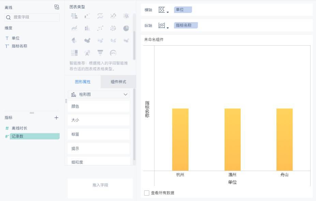Viewport: 316px width, 201px height.
Task: Click the plus icon to add an indicator
Action: [x=57, y=118]
